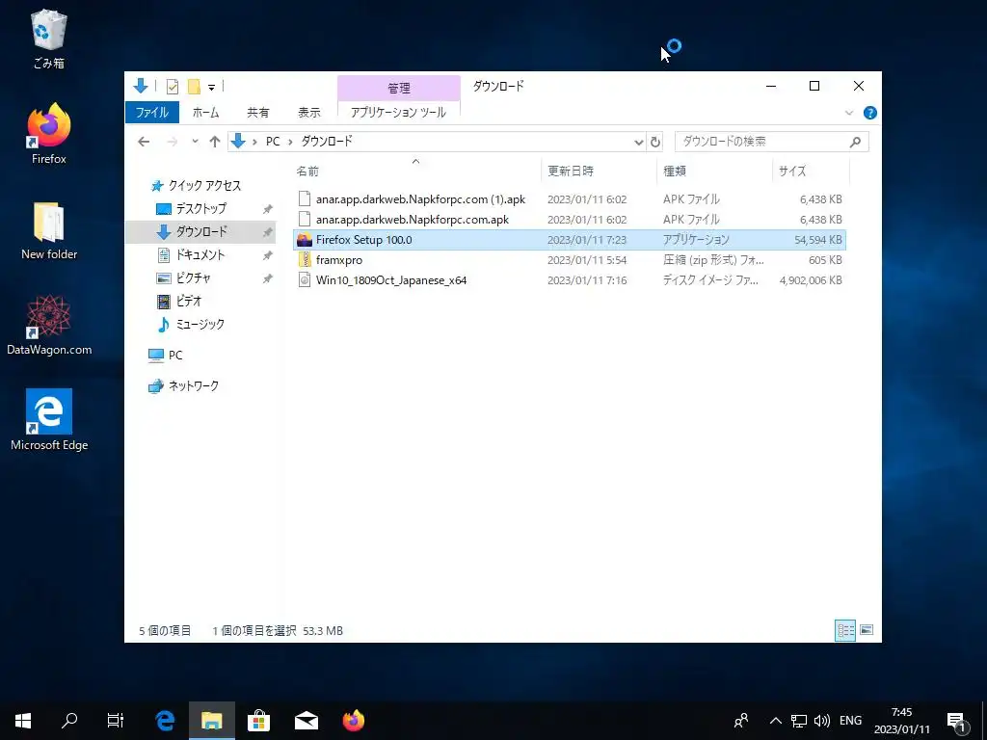Open Task View on the taskbar
Viewport: 987px width, 740px height.
tap(116, 721)
